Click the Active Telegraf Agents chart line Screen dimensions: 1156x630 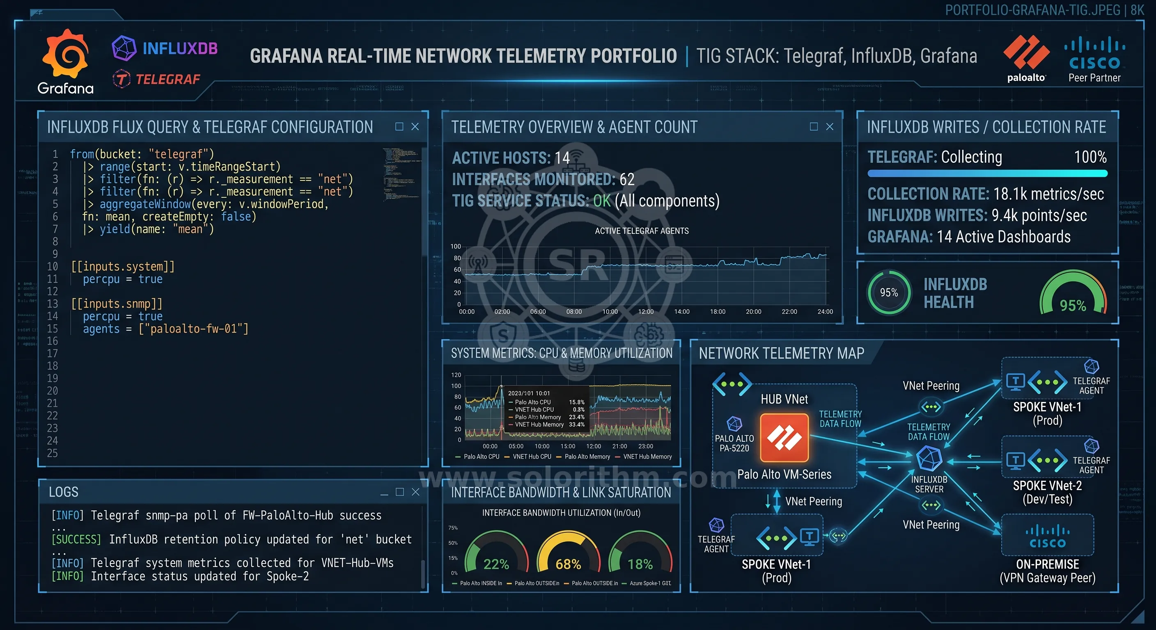pos(645,265)
